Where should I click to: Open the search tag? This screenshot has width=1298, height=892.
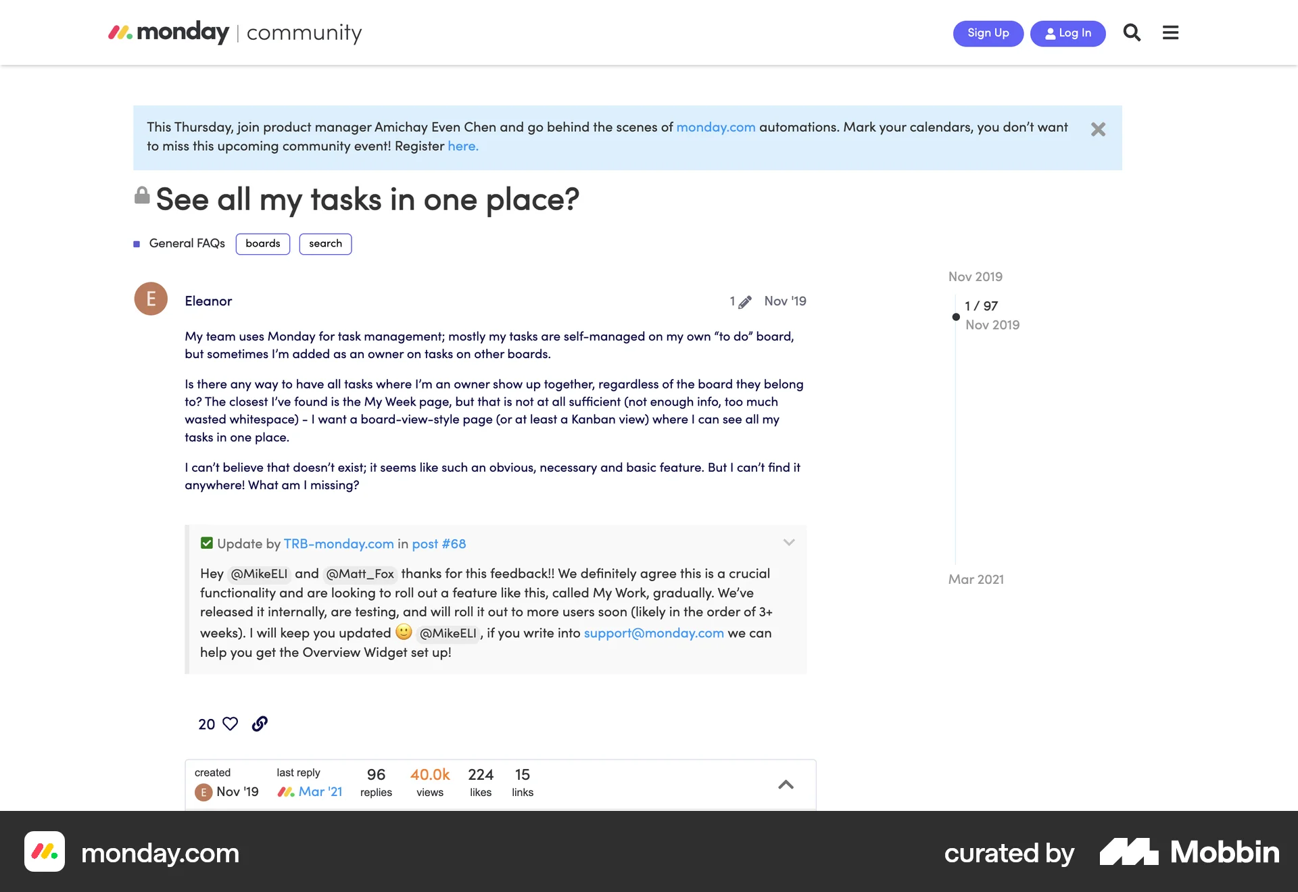click(x=325, y=243)
